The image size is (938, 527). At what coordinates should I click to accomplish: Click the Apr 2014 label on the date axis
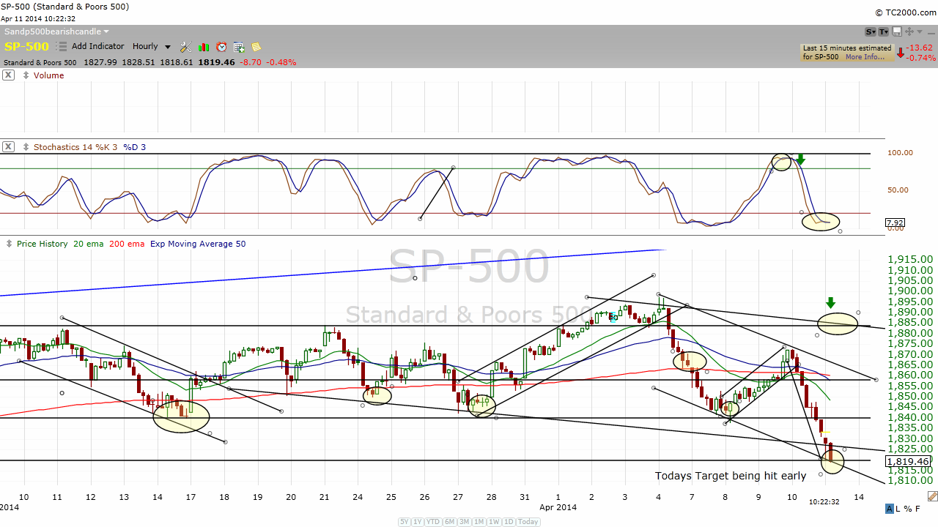coord(557,507)
